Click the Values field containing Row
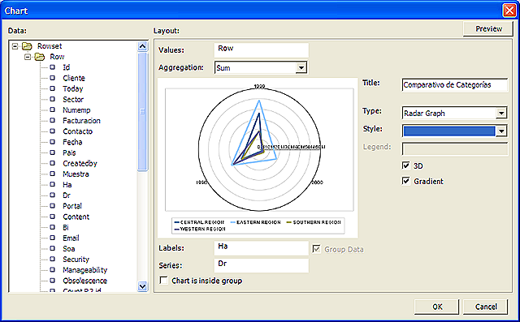The image size is (520, 322). (262, 50)
